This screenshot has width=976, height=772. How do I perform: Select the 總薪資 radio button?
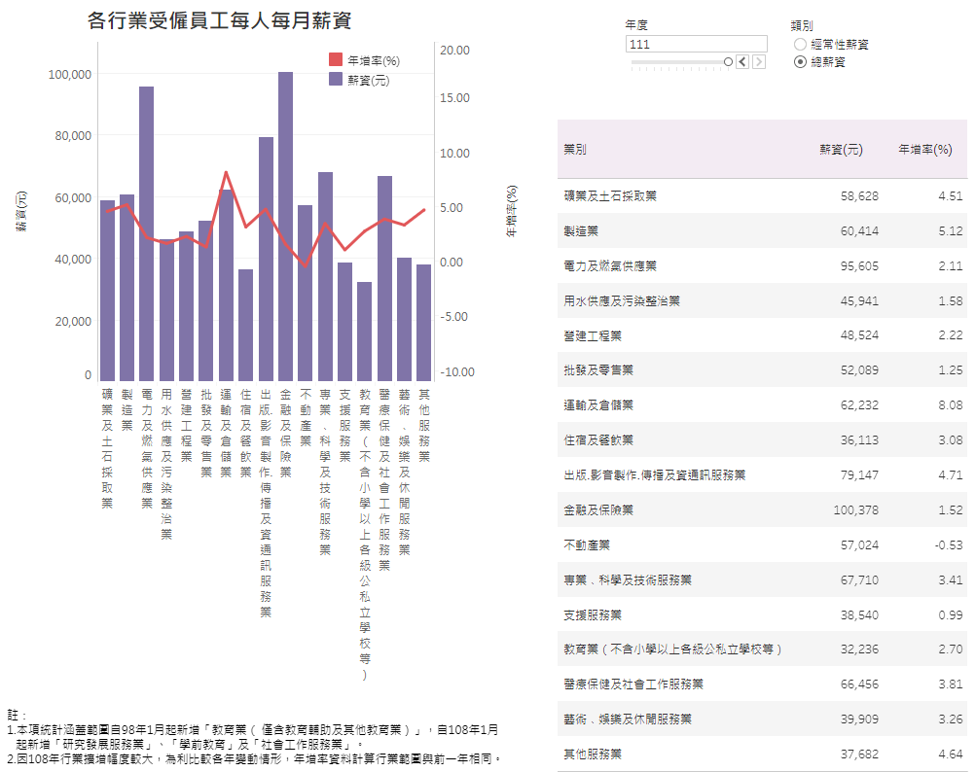tap(800, 61)
